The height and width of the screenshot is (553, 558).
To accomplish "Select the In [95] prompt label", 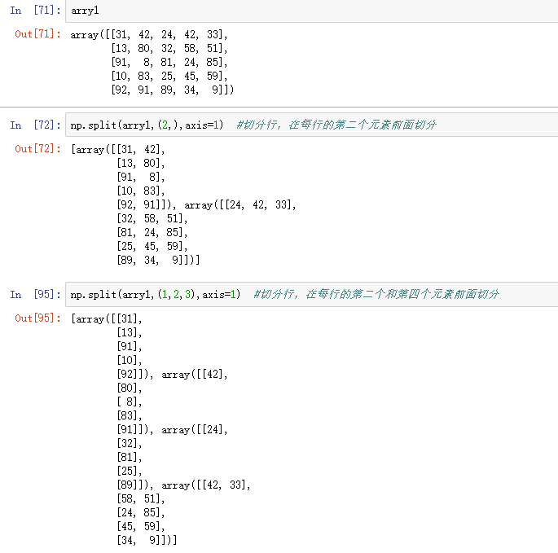I will pyautogui.click(x=35, y=294).
